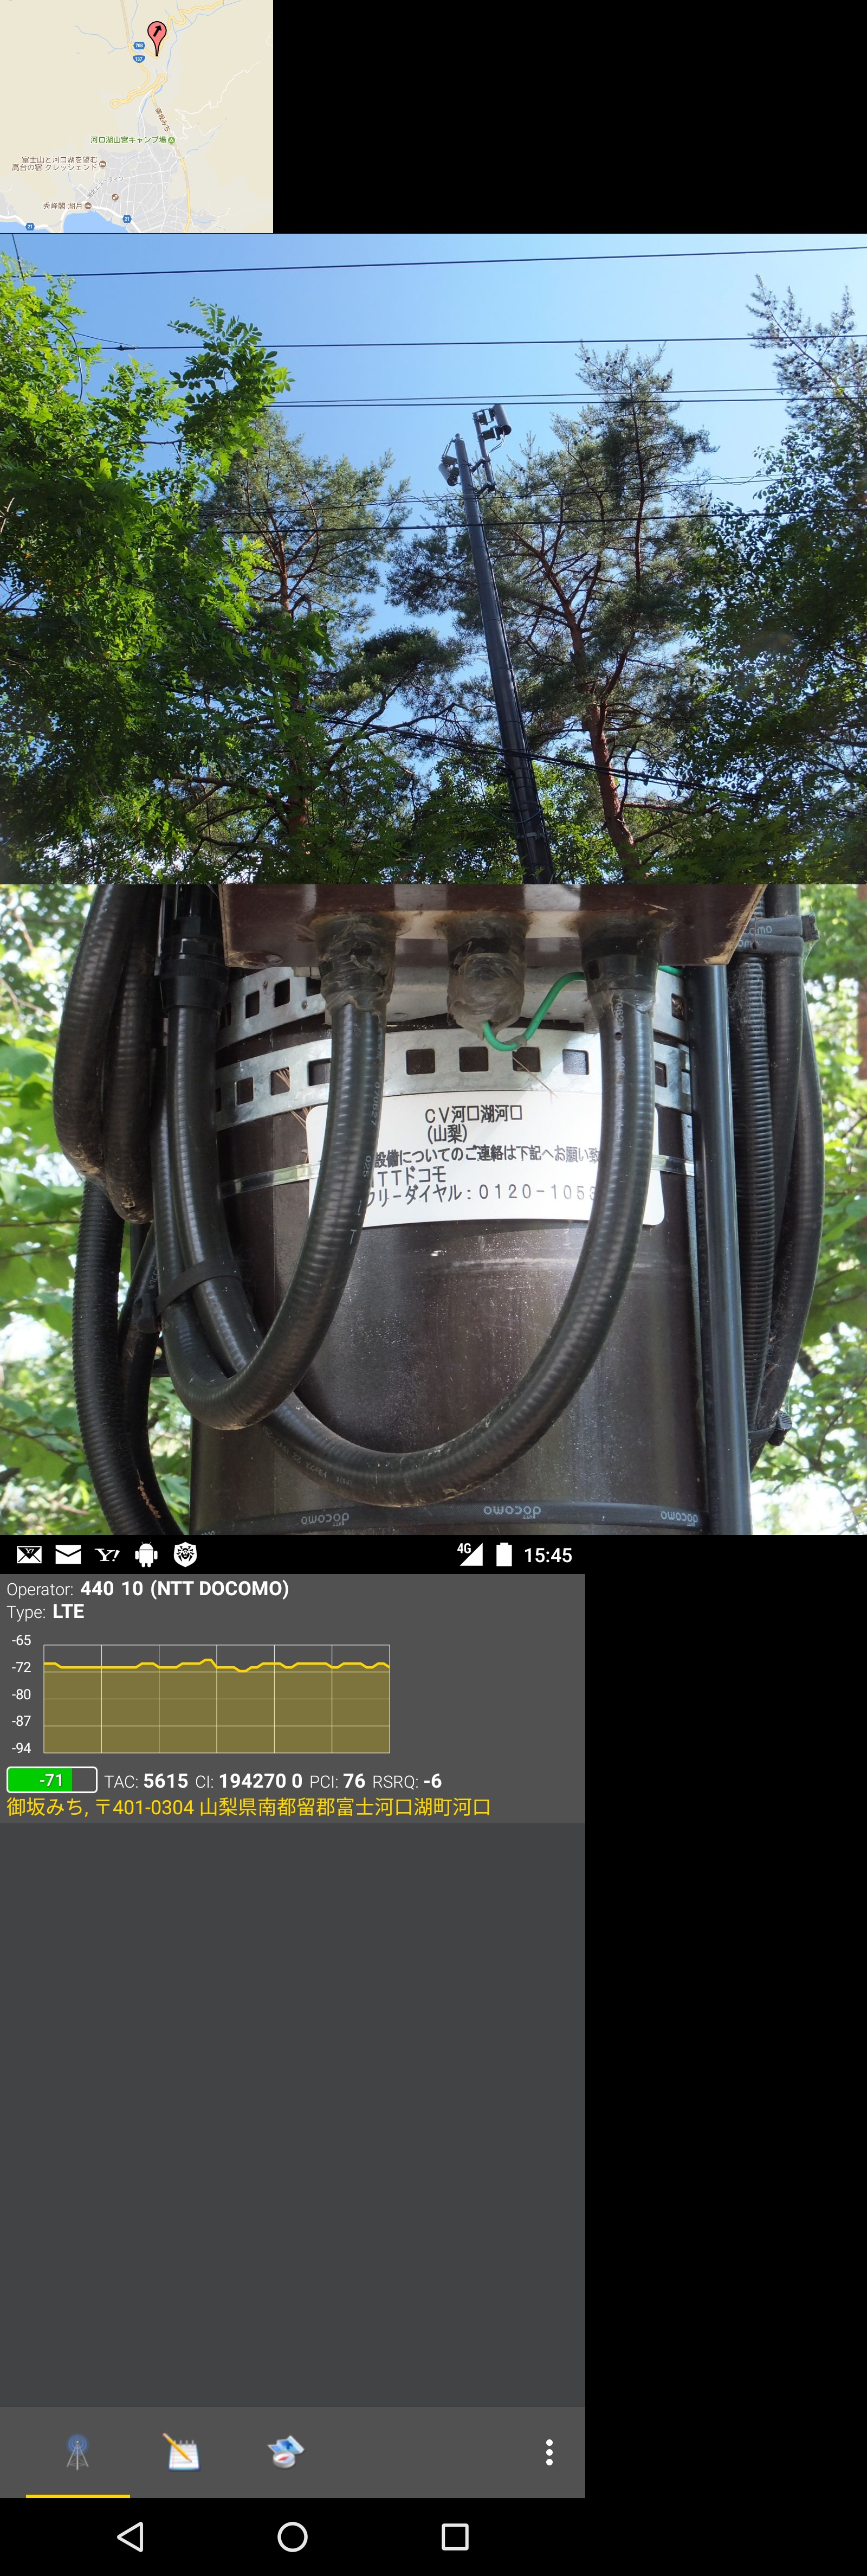Click the -80 label on graph axis
The image size is (867, 2576).
tap(21, 1694)
